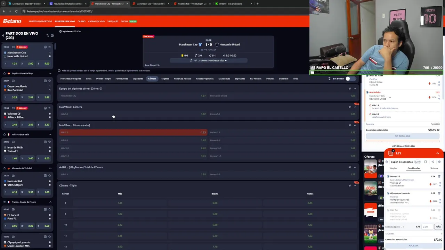
Task: Click the combined stake input field
Action: click(427, 227)
